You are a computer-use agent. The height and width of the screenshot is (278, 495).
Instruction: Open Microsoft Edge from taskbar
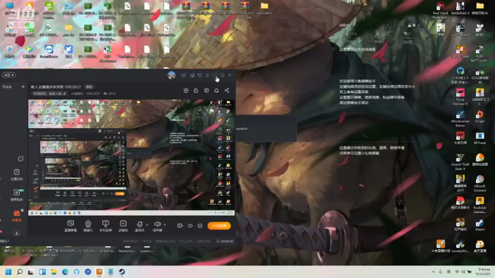coord(65,272)
